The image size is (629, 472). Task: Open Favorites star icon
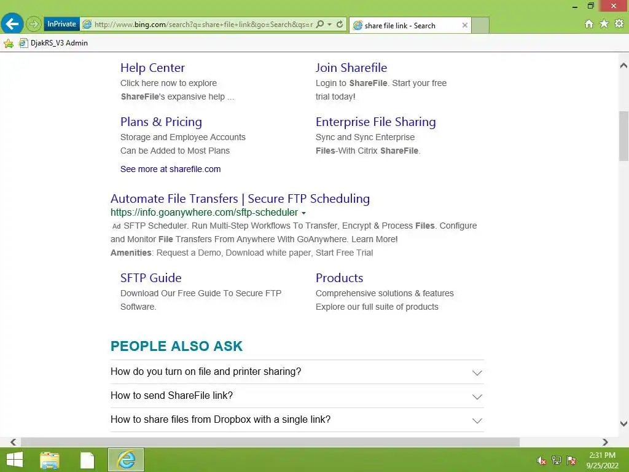tap(604, 24)
